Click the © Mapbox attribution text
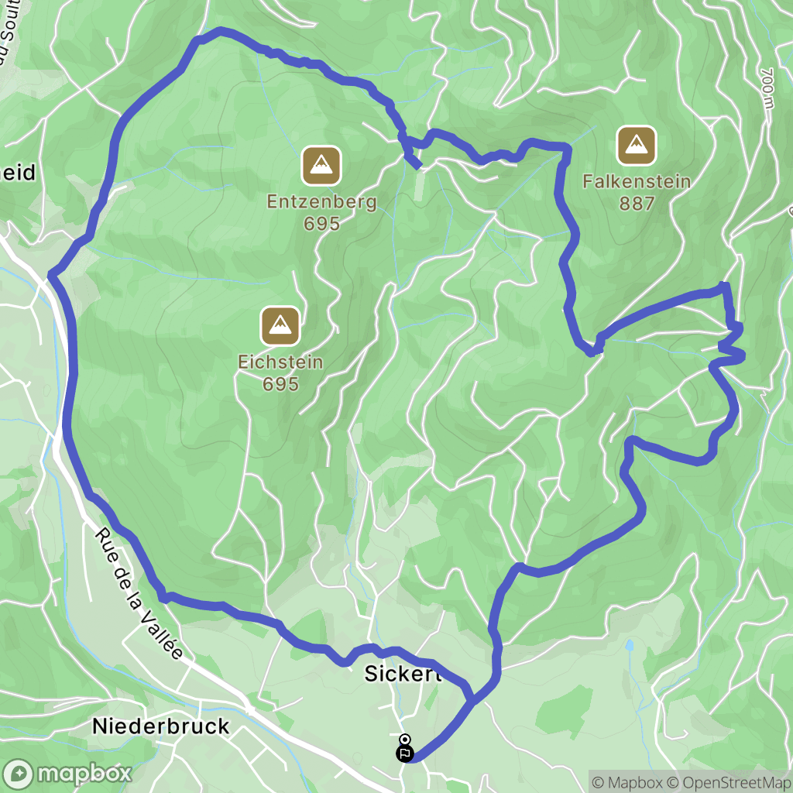This screenshot has height=793, width=793. click(627, 782)
